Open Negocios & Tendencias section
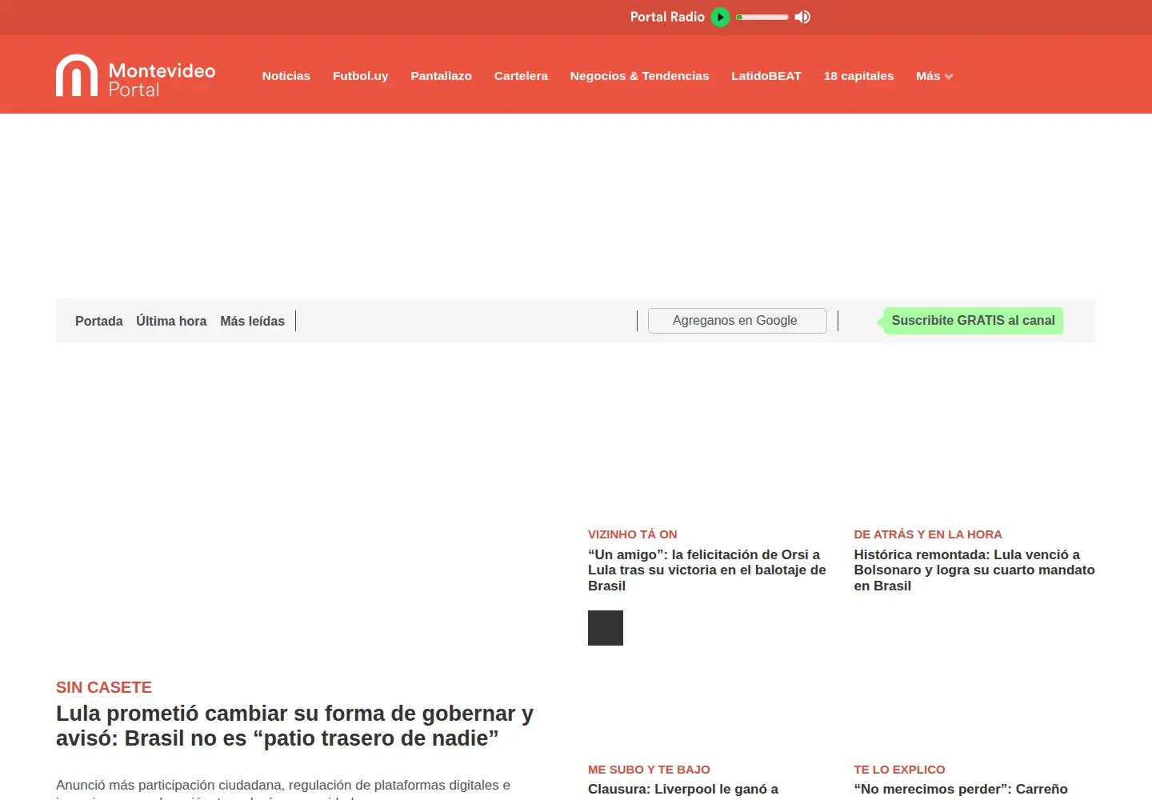The height and width of the screenshot is (800, 1152). tap(639, 76)
